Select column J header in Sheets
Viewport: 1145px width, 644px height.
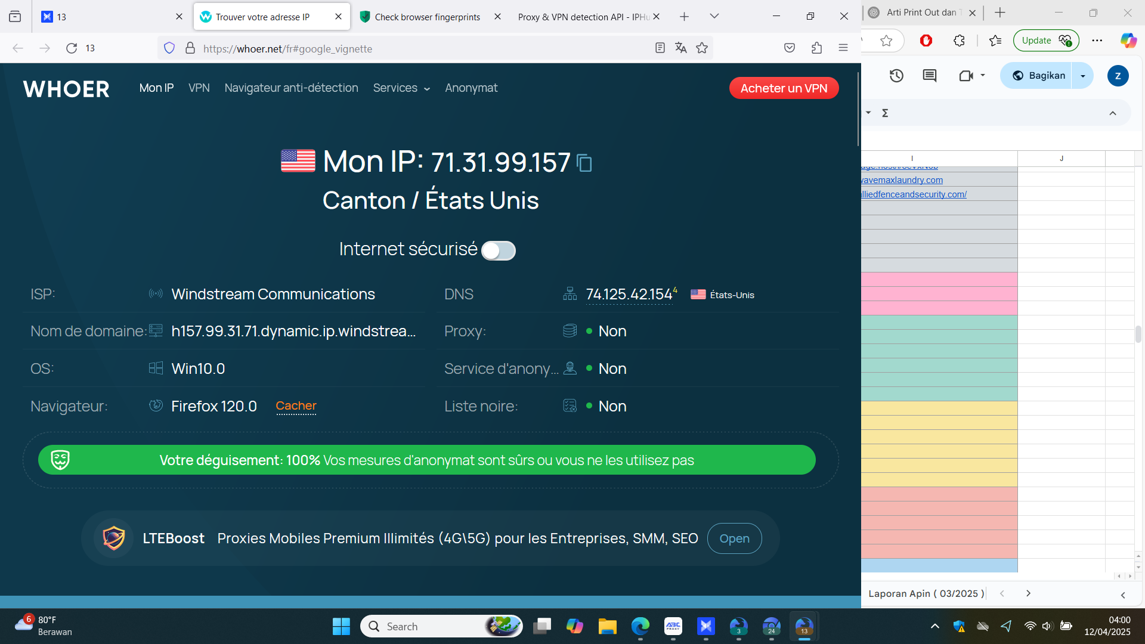1062,159
